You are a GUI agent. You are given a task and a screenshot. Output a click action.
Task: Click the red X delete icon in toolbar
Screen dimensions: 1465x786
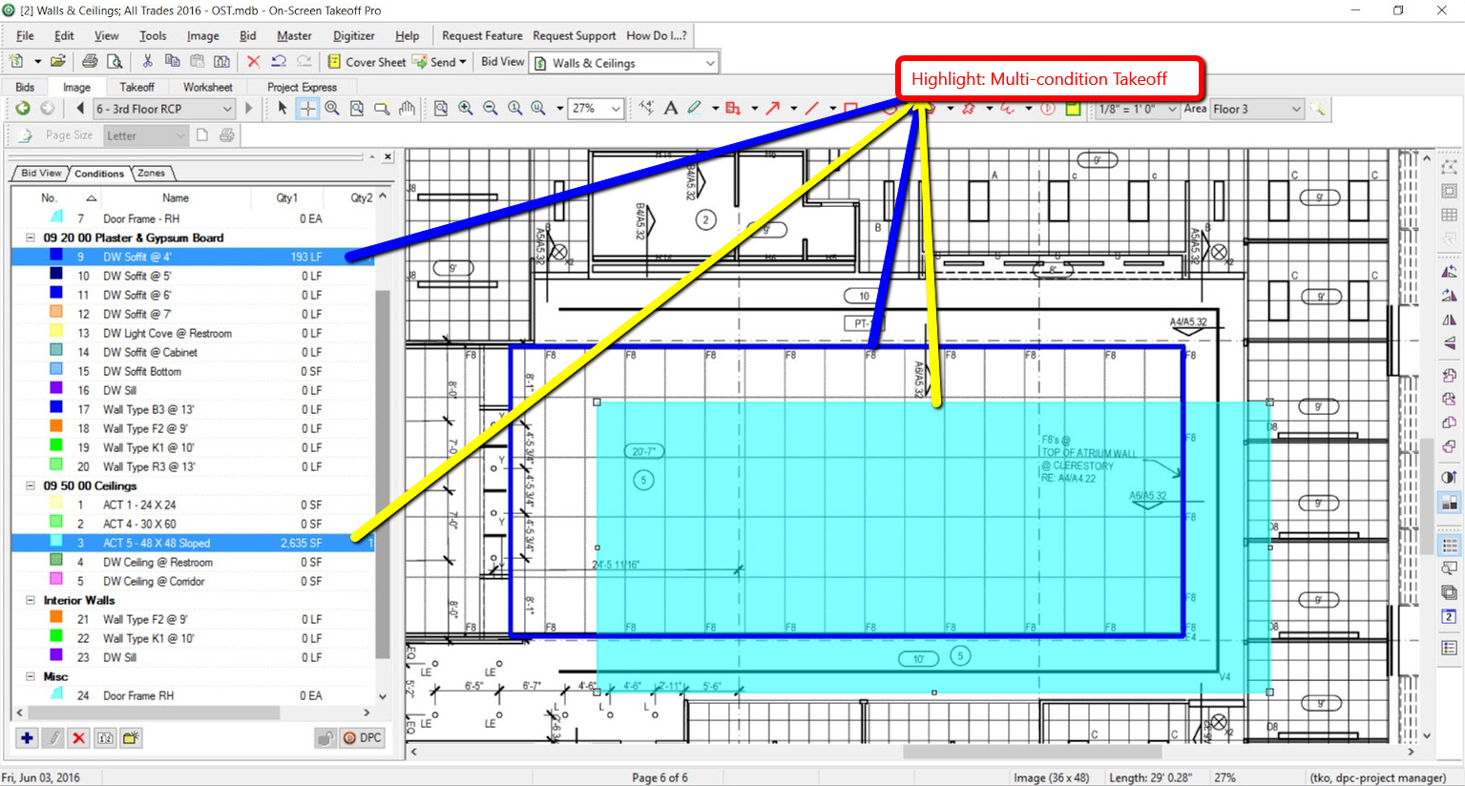254,62
